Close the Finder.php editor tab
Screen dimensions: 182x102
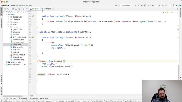click(52, 9)
